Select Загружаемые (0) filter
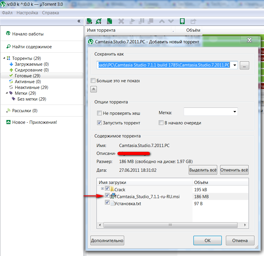264x256 pixels. pyautogui.click(x=32, y=64)
